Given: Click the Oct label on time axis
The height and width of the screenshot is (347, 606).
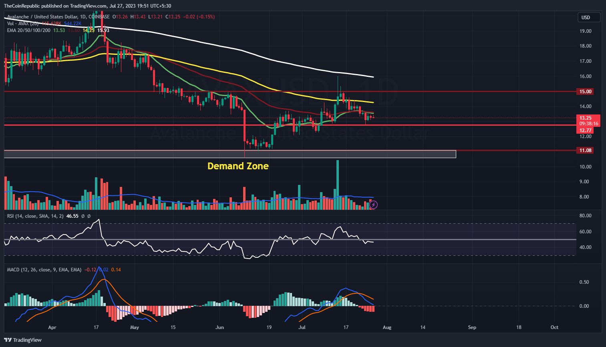Looking at the screenshot, I should (554, 327).
